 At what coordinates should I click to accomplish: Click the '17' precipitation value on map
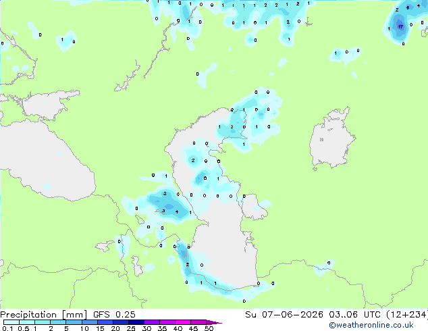pyautogui.click(x=400, y=26)
